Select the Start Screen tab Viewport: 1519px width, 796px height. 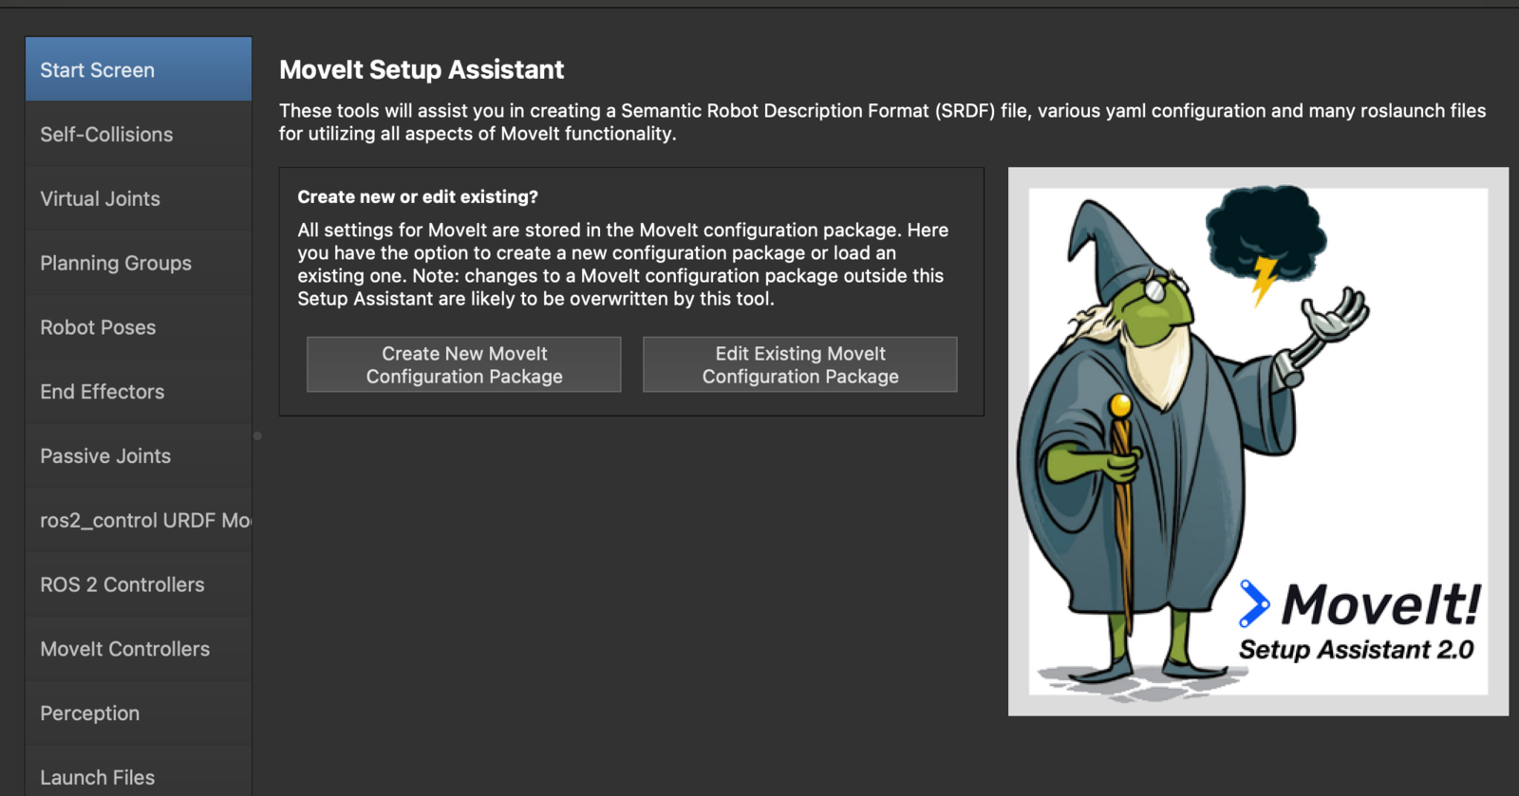pos(139,69)
